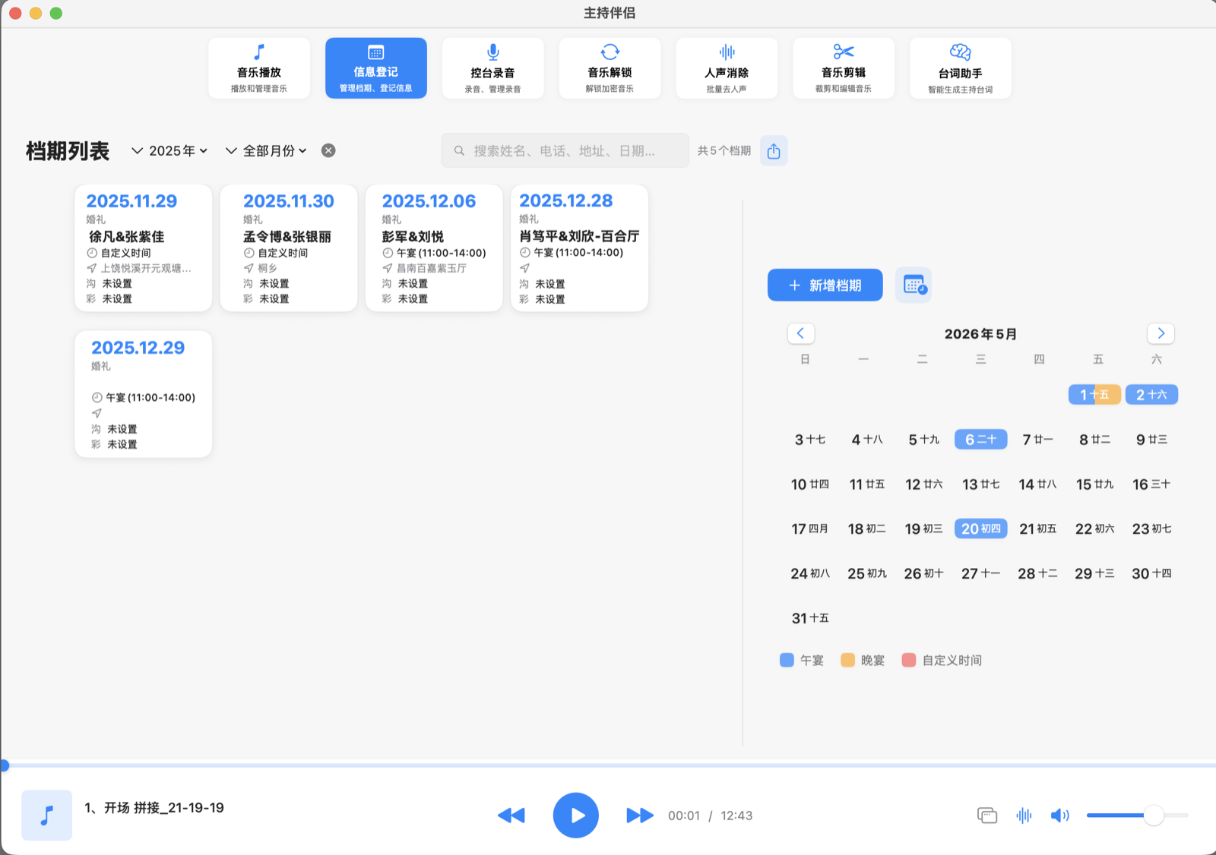Expand the 全部月份 month dropdown
Viewport: 1216px width, 855px height.
pos(266,150)
